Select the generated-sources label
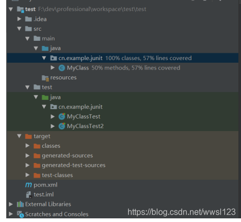 point(67,156)
